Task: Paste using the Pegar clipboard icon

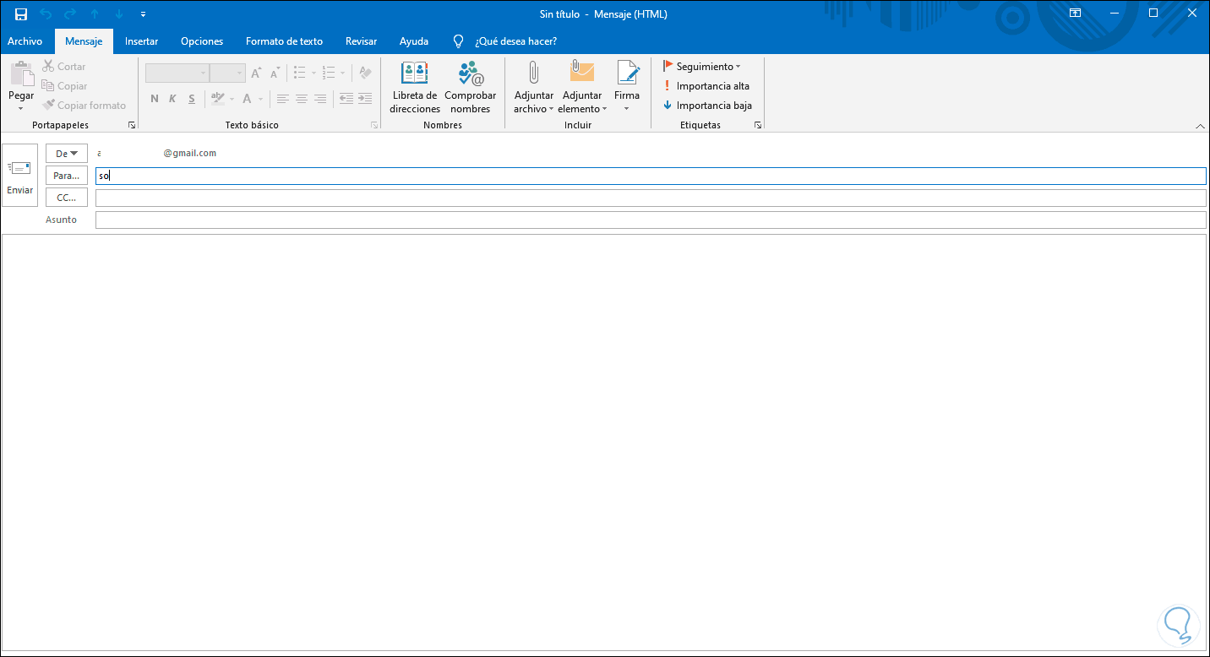Action: pyautogui.click(x=21, y=75)
